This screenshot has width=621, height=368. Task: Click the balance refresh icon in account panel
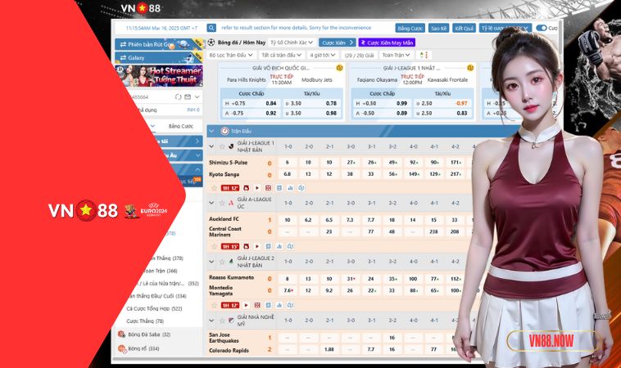[179, 96]
